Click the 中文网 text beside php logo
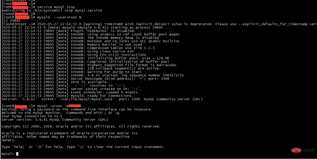 pos(308,151)
